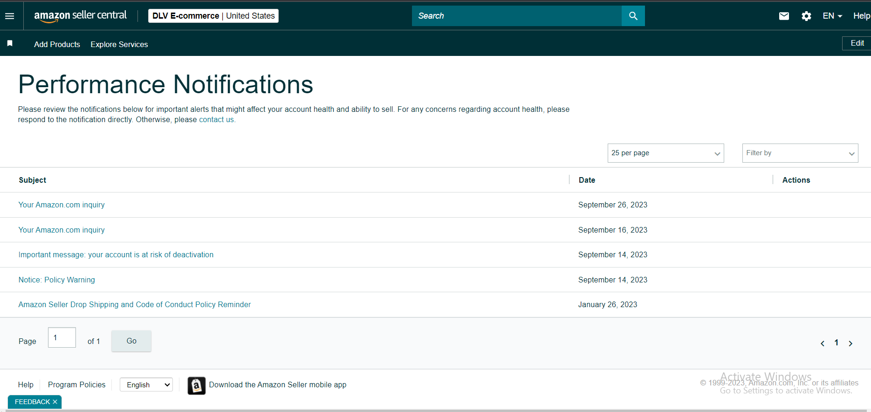Click the Page number input field

62,337
